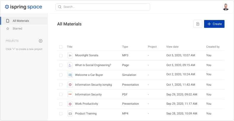Open the user profile avatar

(x=225, y=7)
